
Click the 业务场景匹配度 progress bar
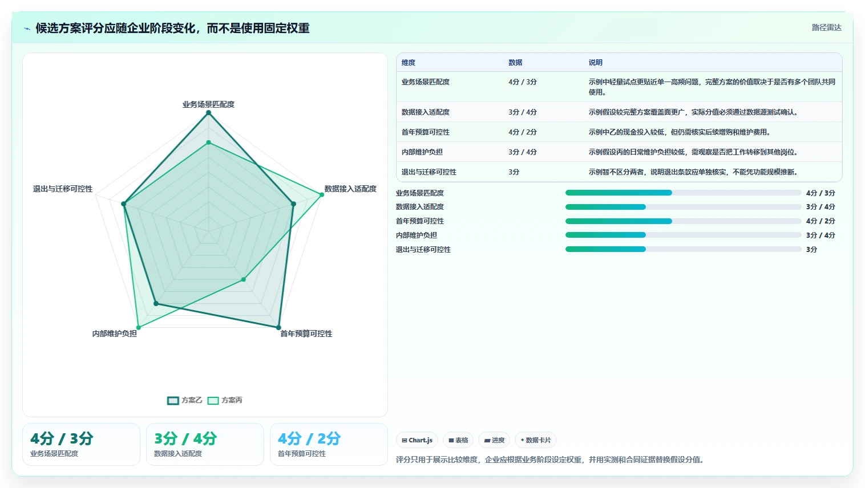(x=683, y=193)
